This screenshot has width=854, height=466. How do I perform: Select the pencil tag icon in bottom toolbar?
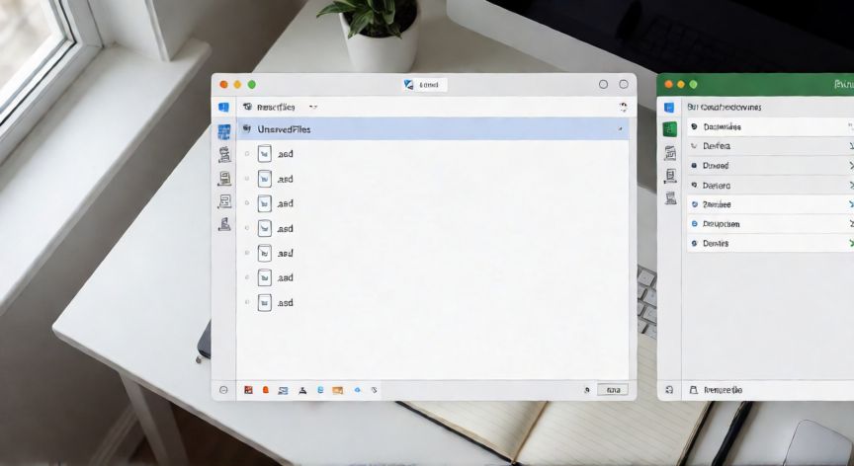click(x=375, y=390)
